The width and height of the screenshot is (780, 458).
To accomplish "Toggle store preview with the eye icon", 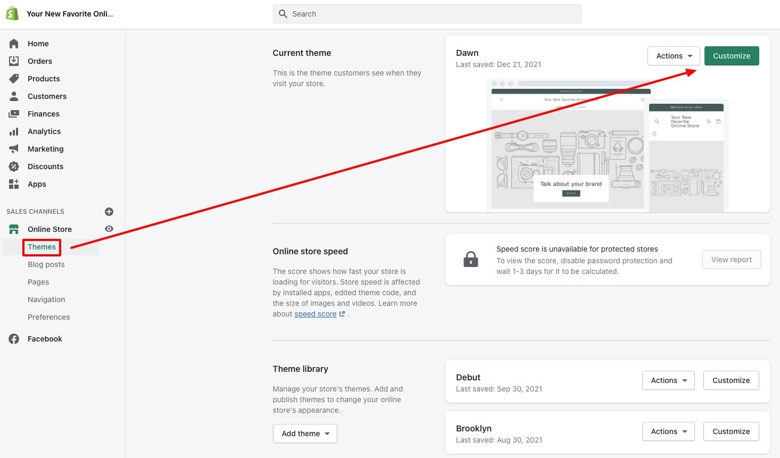I will pos(109,229).
